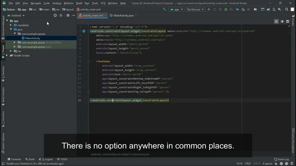Viewport: 296px width, 166px height.
Task: Click Scroll from Source target icon
Action: tap(55, 15)
